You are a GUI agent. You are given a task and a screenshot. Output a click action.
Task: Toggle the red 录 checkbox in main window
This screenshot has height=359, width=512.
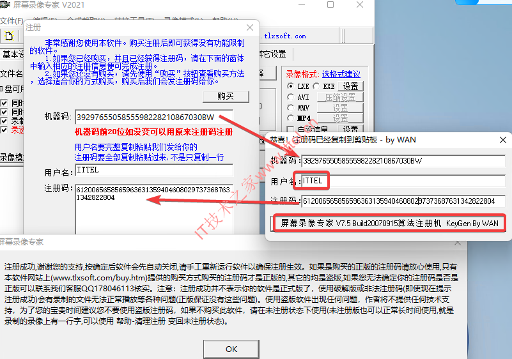[x=4, y=130]
